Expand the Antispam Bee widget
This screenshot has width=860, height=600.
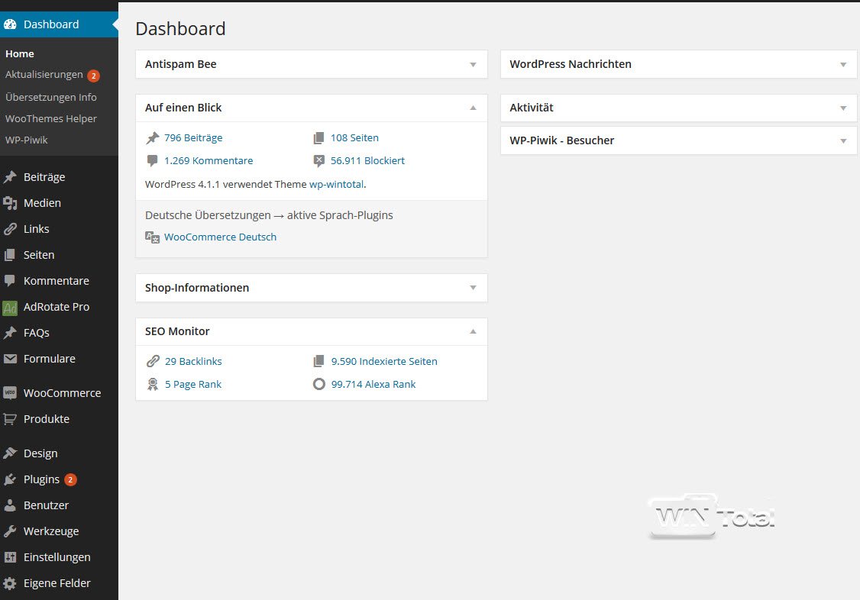tap(473, 65)
